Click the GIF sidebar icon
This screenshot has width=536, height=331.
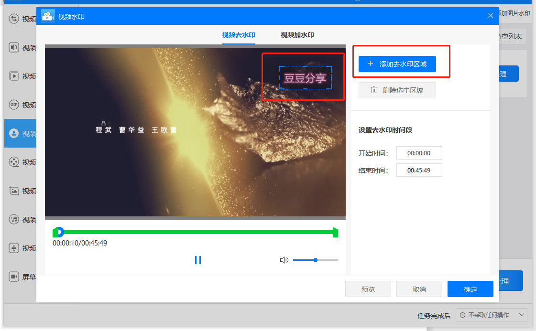[14, 105]
